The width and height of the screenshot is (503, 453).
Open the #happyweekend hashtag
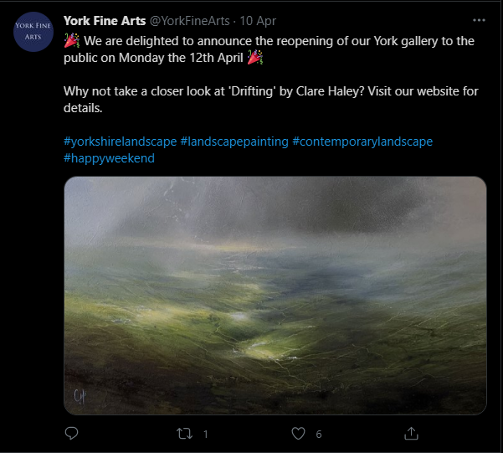click(109, 158)
